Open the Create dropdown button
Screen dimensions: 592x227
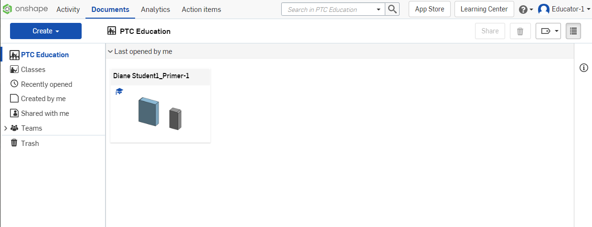[x=46, y=31]
